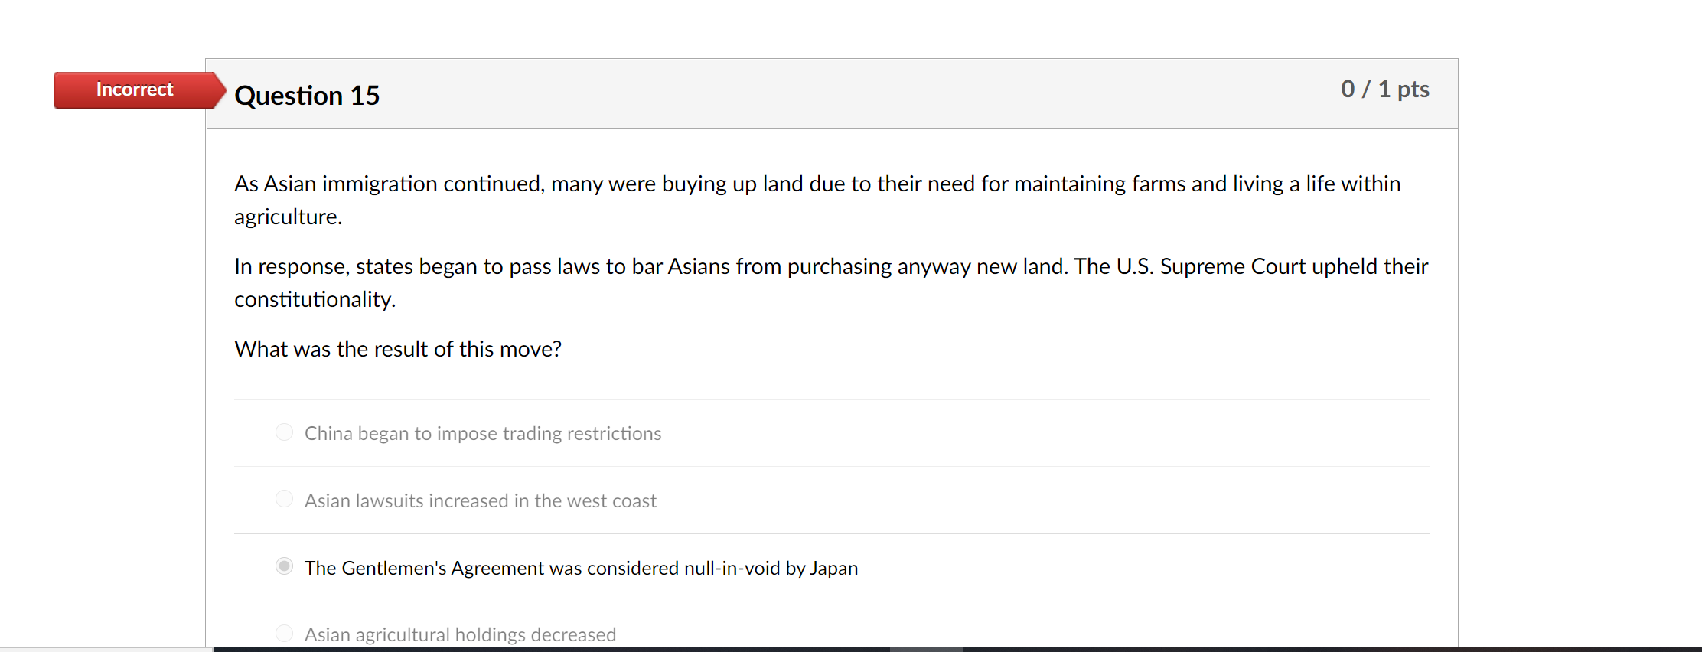This screenshot has width=1702, height=652.
Task: Click the 0 / 1 pts score
Action: (x=1385, y=89)
